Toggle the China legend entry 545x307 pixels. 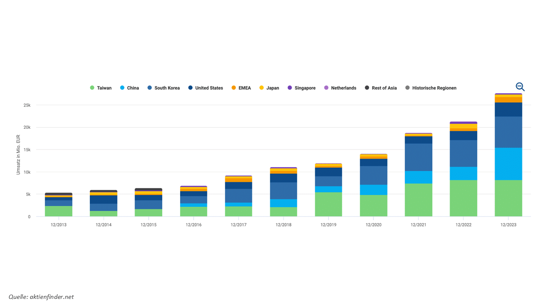pos(129,88)
